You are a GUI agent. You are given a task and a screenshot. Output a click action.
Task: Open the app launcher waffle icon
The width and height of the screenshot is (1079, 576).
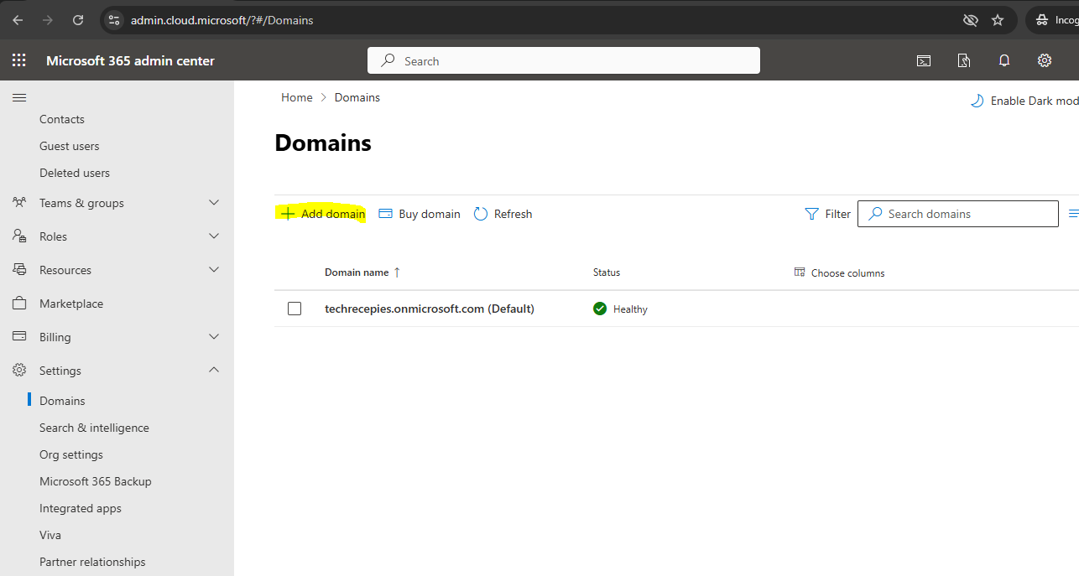point(18,60)
